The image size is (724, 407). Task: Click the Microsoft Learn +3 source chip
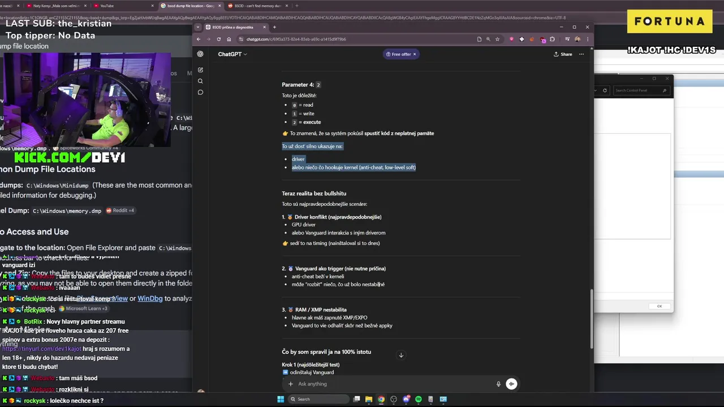point(83,309)
